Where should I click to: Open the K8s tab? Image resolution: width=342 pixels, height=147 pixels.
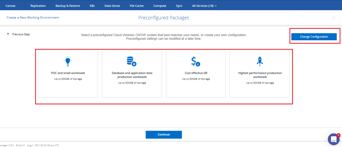click(92, 6)
